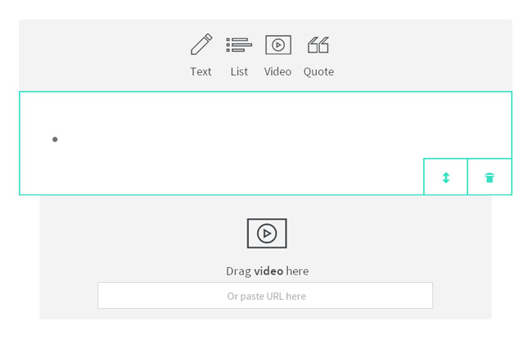Pick the "Video" label in block toolbar

278,72
